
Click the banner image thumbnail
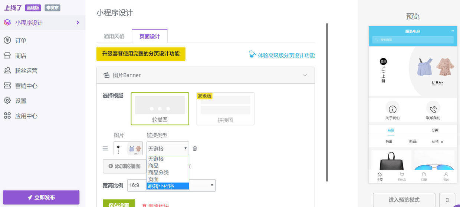click(x=128, y=148)
